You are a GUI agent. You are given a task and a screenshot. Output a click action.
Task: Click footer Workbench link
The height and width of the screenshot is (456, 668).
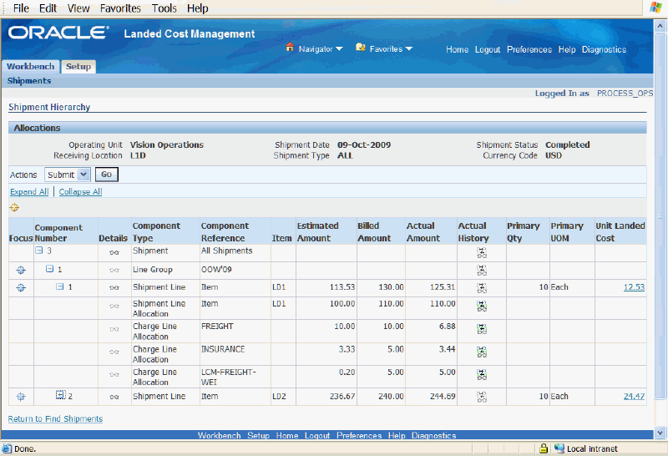(219, 436)
